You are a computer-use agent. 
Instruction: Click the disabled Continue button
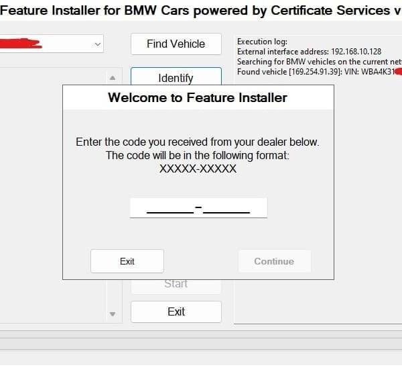pyautogui.click(x=275, y=261)
